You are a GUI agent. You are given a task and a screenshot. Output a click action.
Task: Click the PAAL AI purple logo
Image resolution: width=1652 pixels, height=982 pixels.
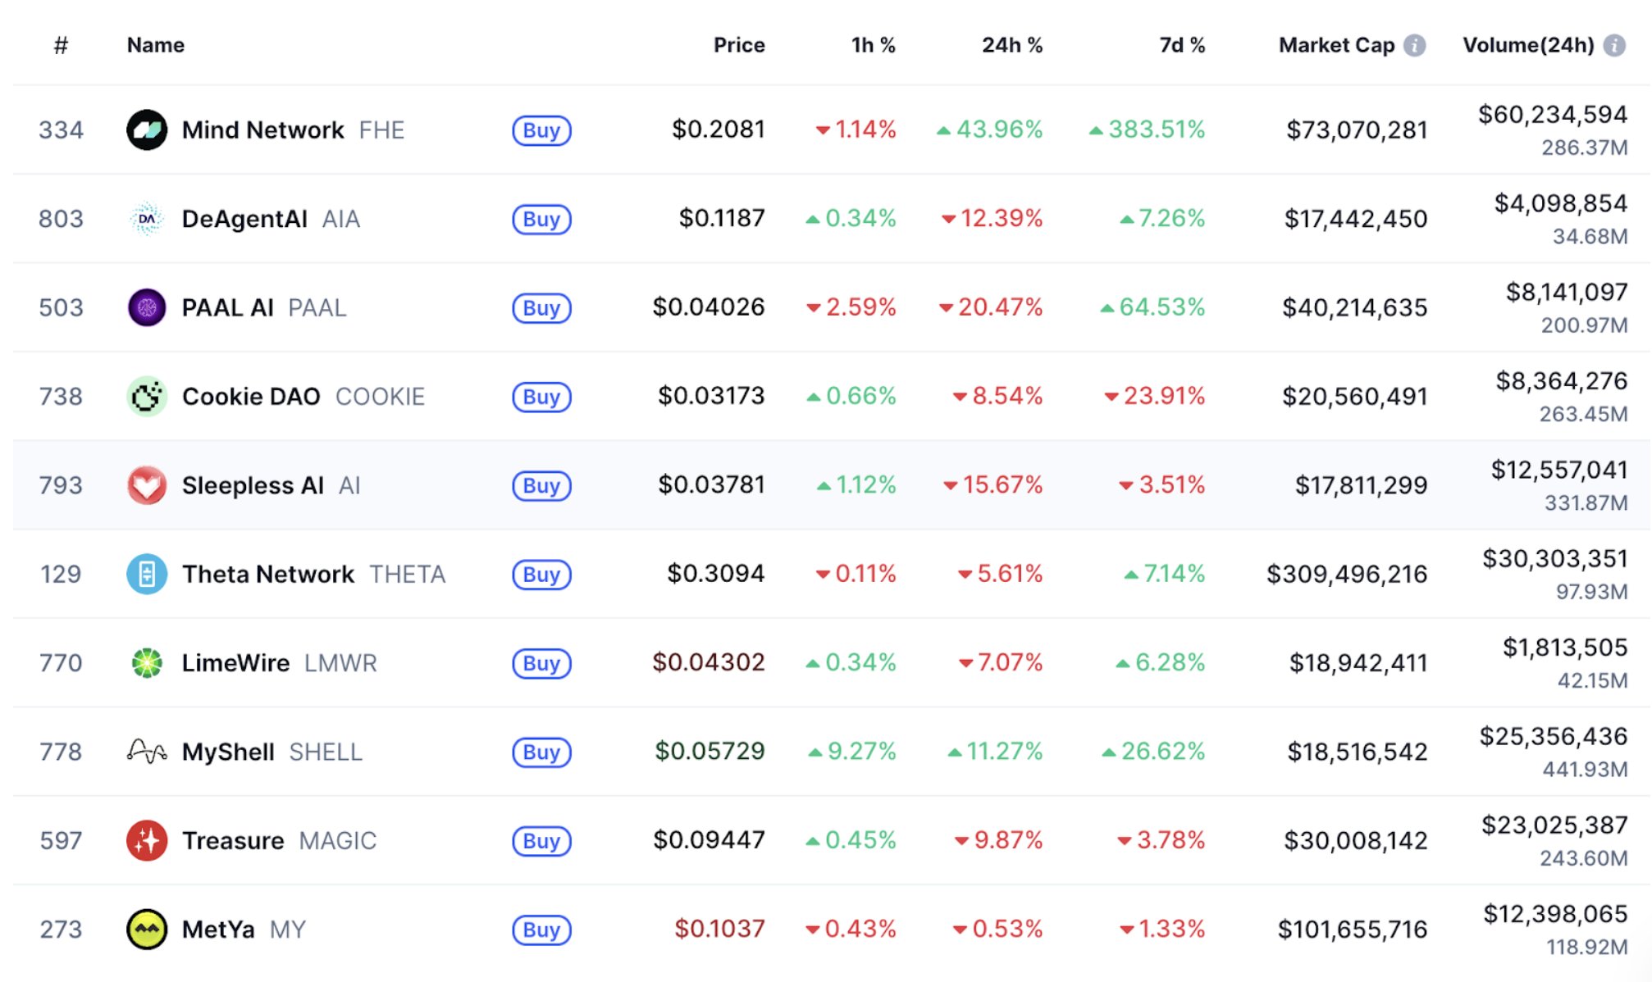[x=147, y=308]
